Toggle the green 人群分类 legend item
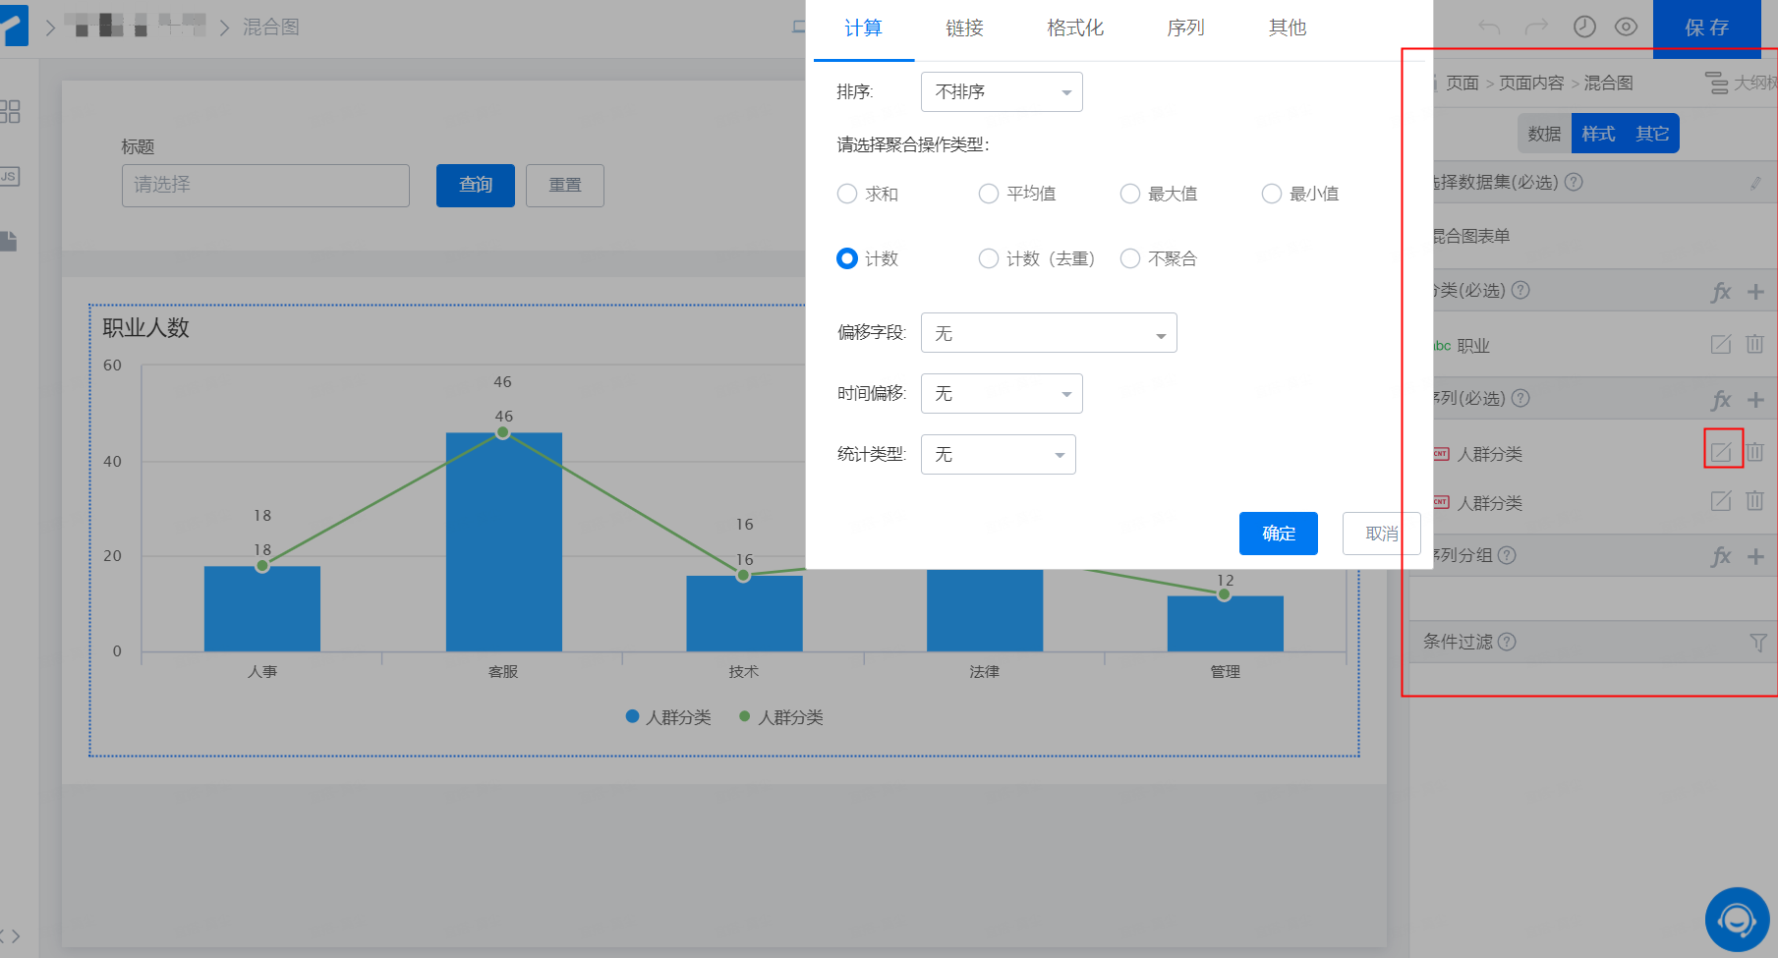Viewport: 1778px width, 958px height. (x=781, y=717)
